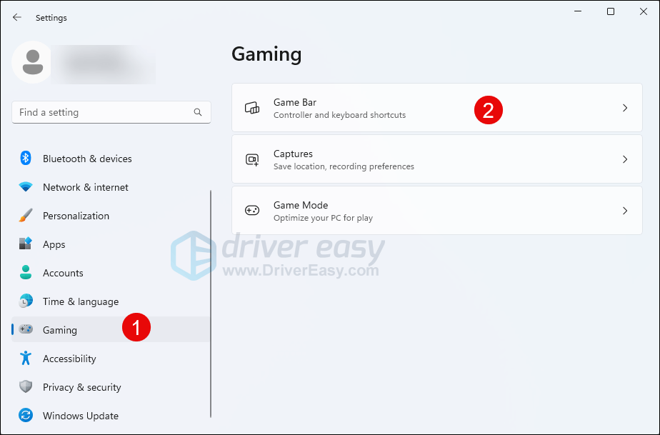Click the Find a setting search box
Viewport: 660px width, 435px height.
[104, 112]
